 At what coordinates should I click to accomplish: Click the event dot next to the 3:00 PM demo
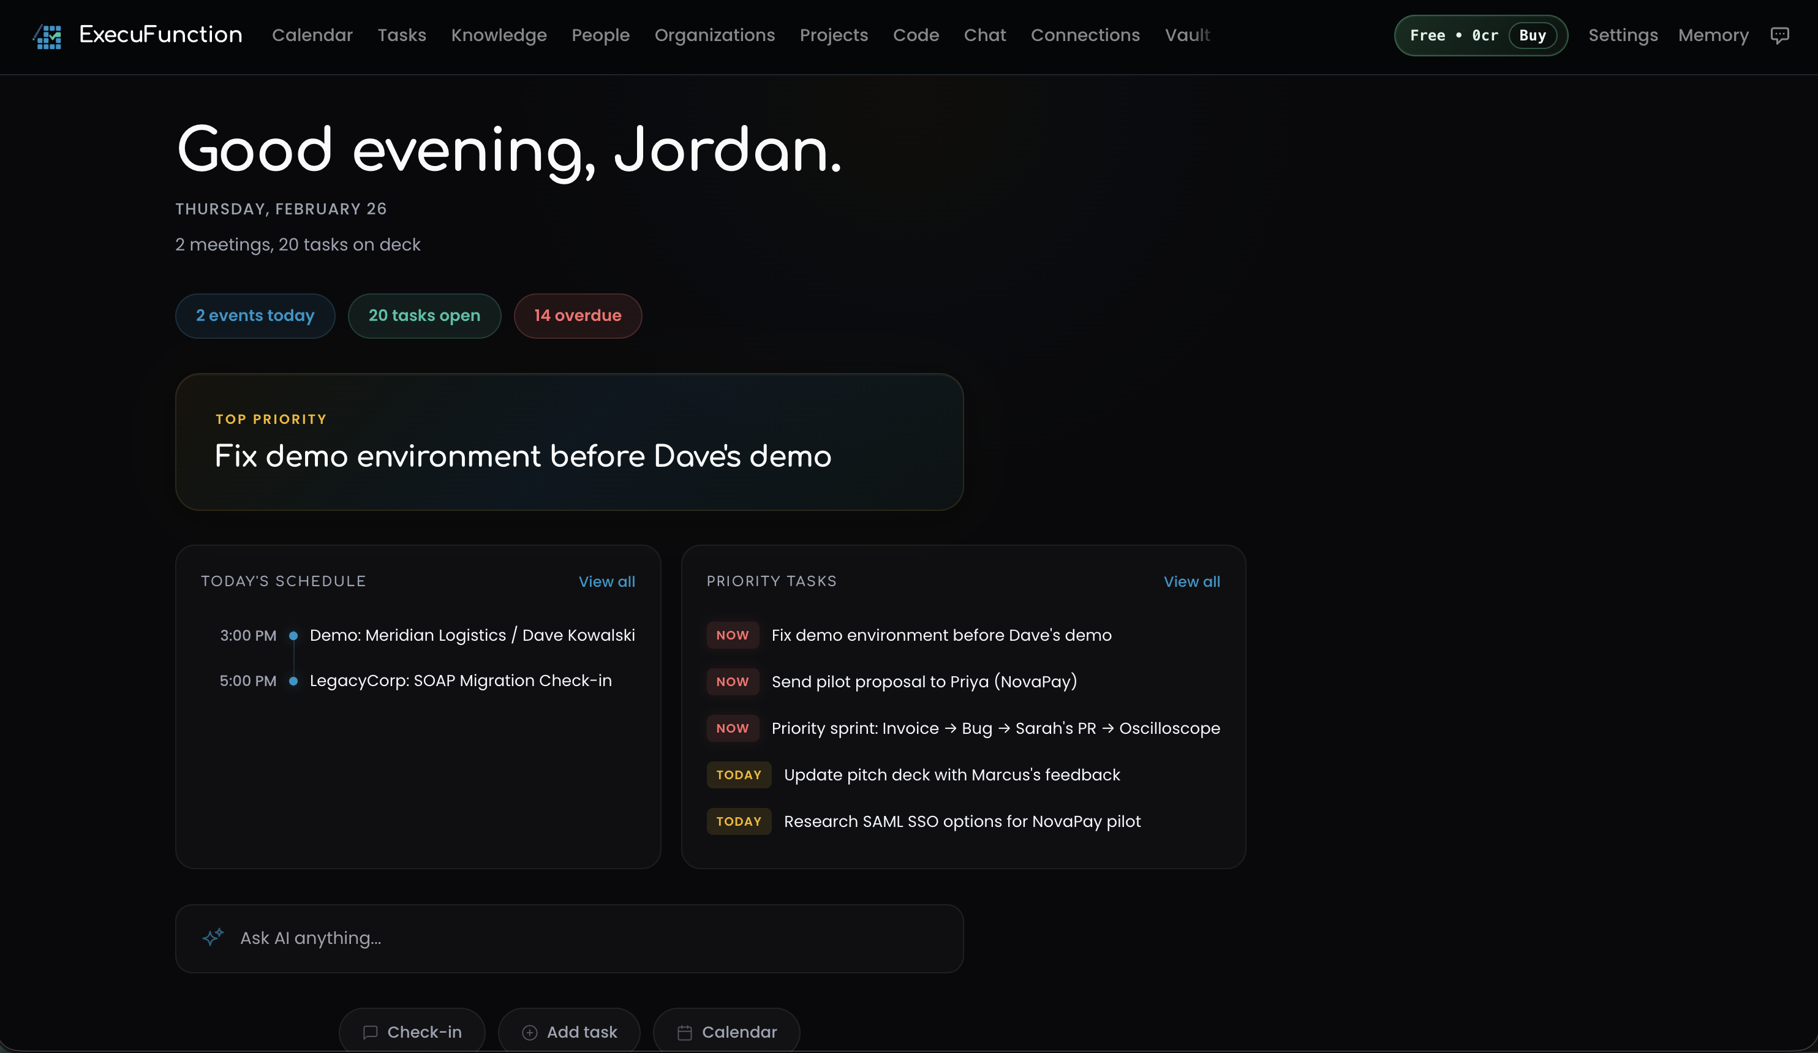coord(293,636)
